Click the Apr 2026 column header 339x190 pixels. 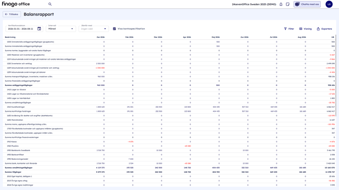click(187, 37)
